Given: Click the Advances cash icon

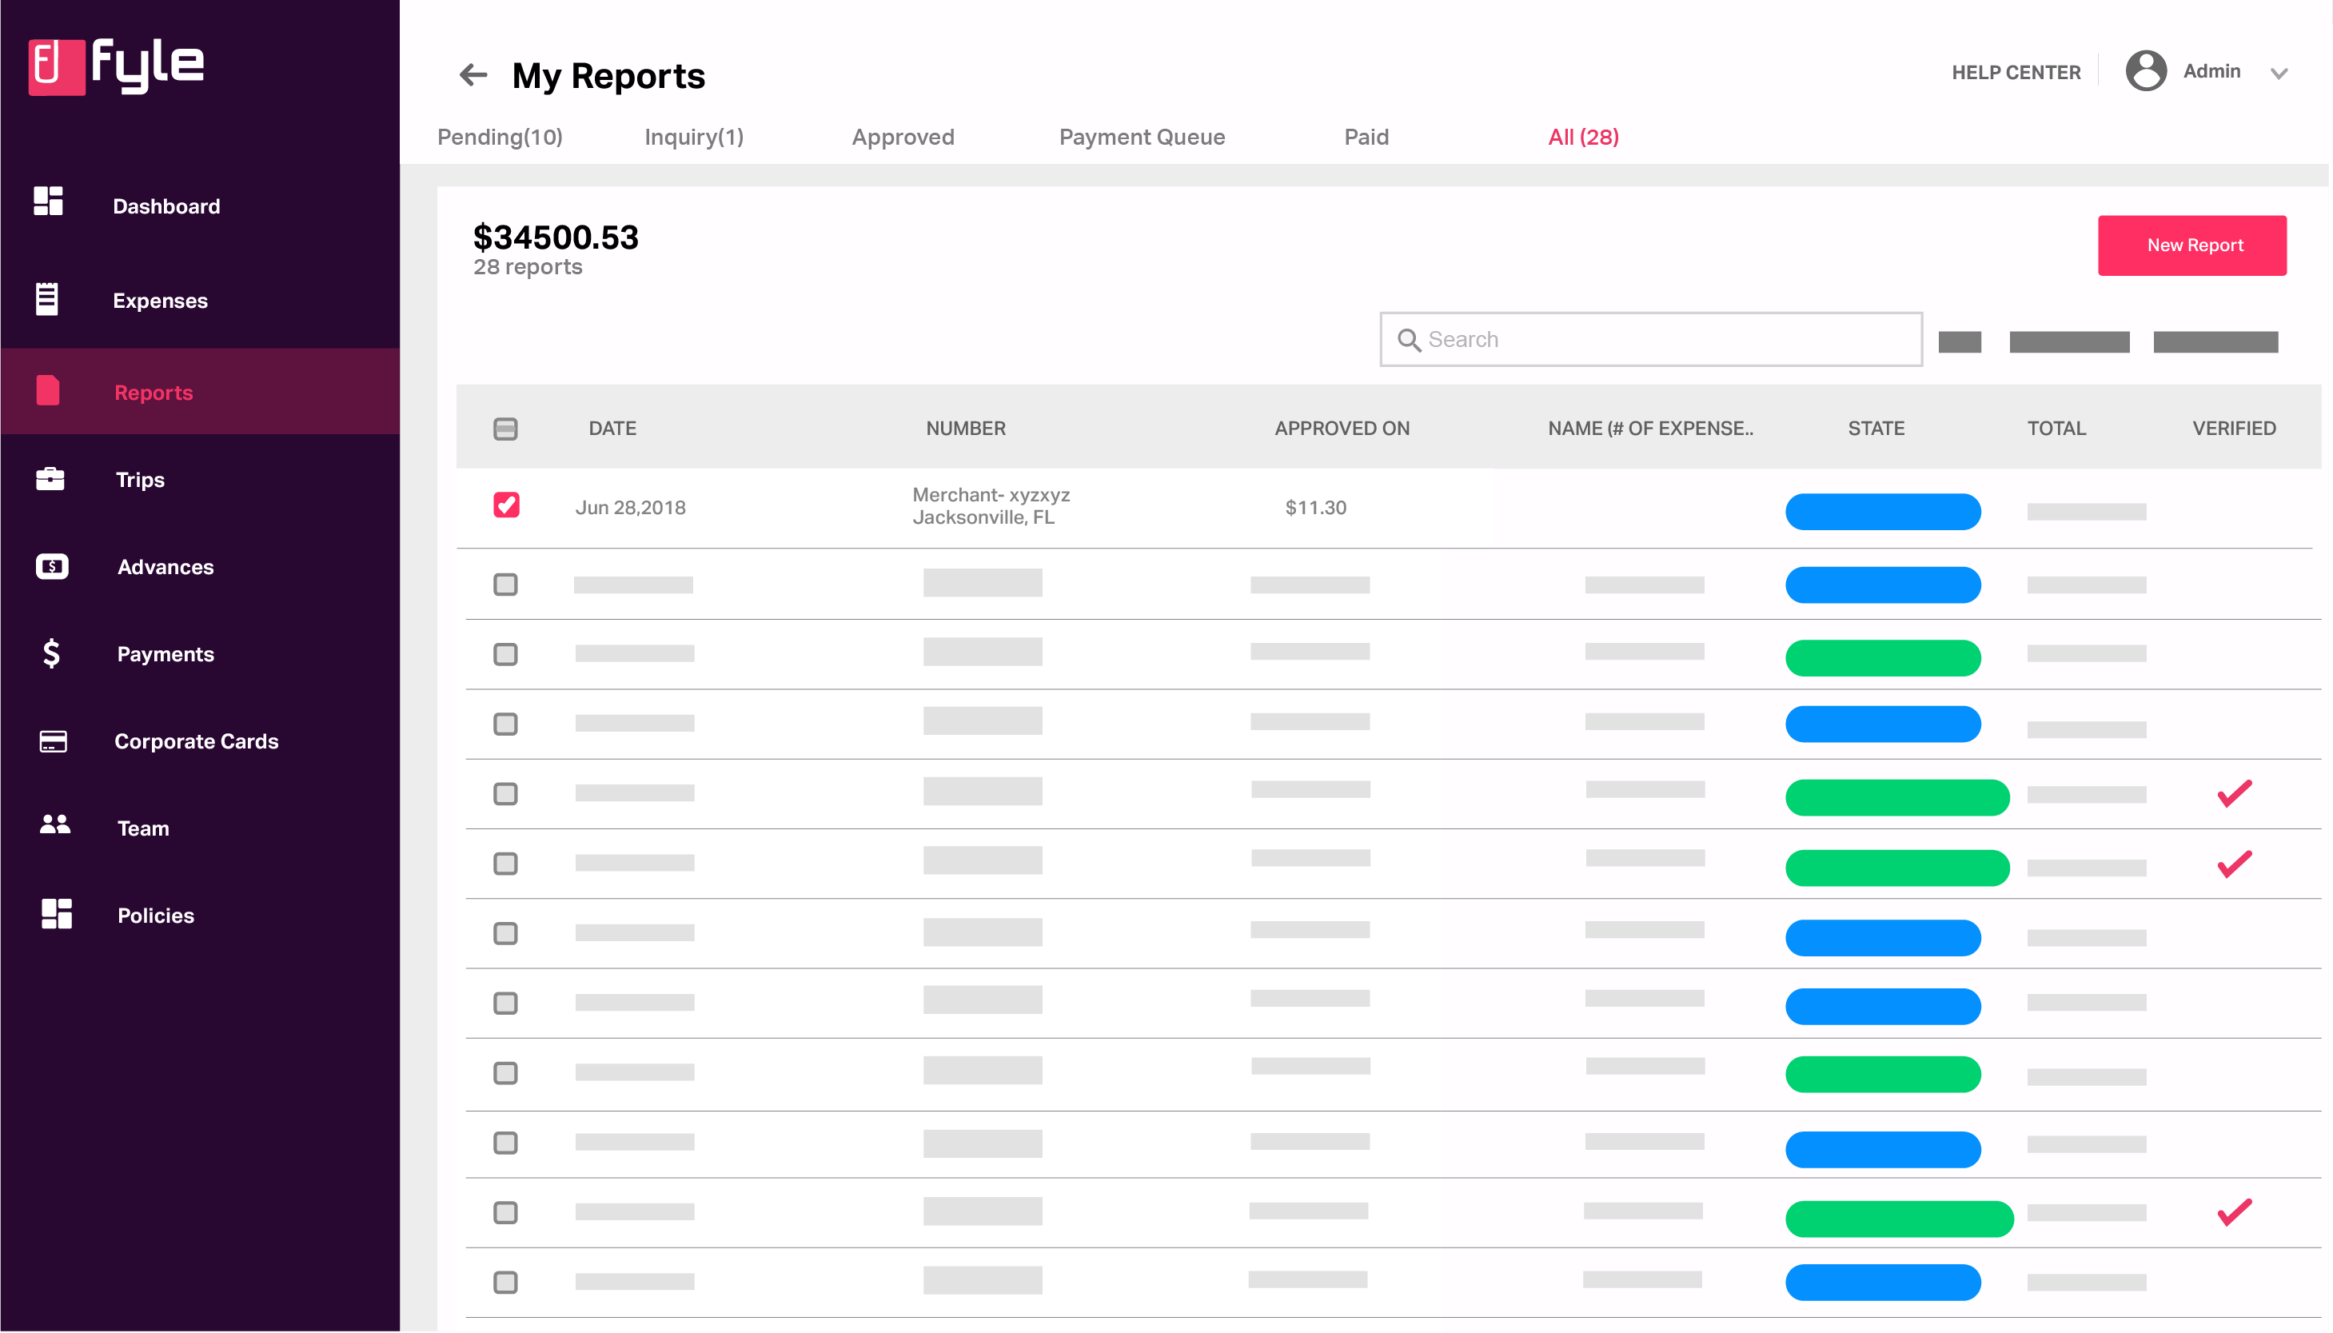Looking at the screenshot, I should click(x=52, y=567).
